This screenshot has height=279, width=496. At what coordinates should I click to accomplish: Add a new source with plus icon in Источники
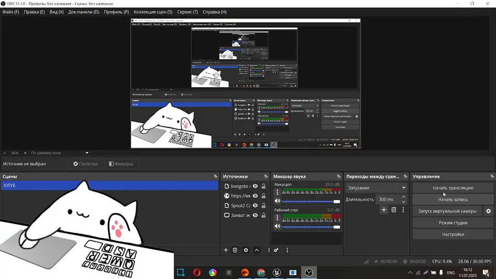(225, 250)
